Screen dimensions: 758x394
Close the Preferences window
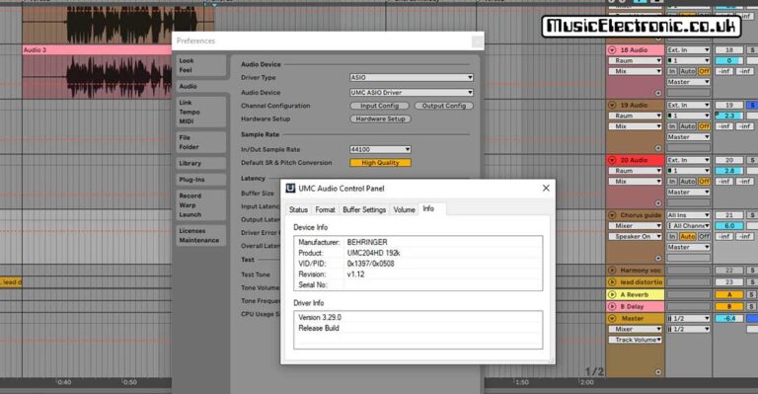(x=477, y=41)
